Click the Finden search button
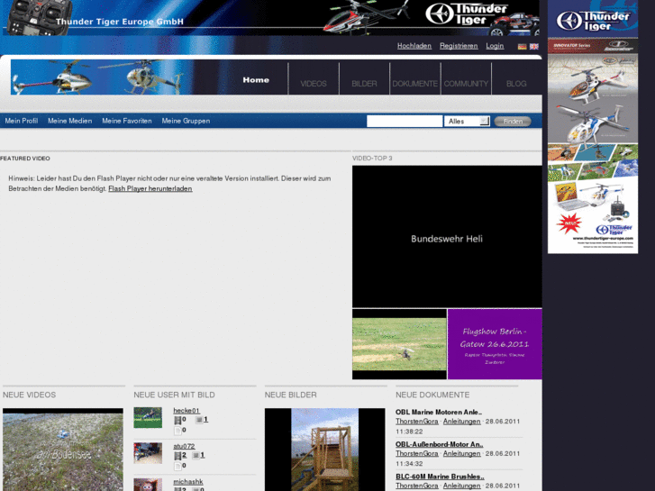Screen dimensions: 655x491 (x=513, y=121)
